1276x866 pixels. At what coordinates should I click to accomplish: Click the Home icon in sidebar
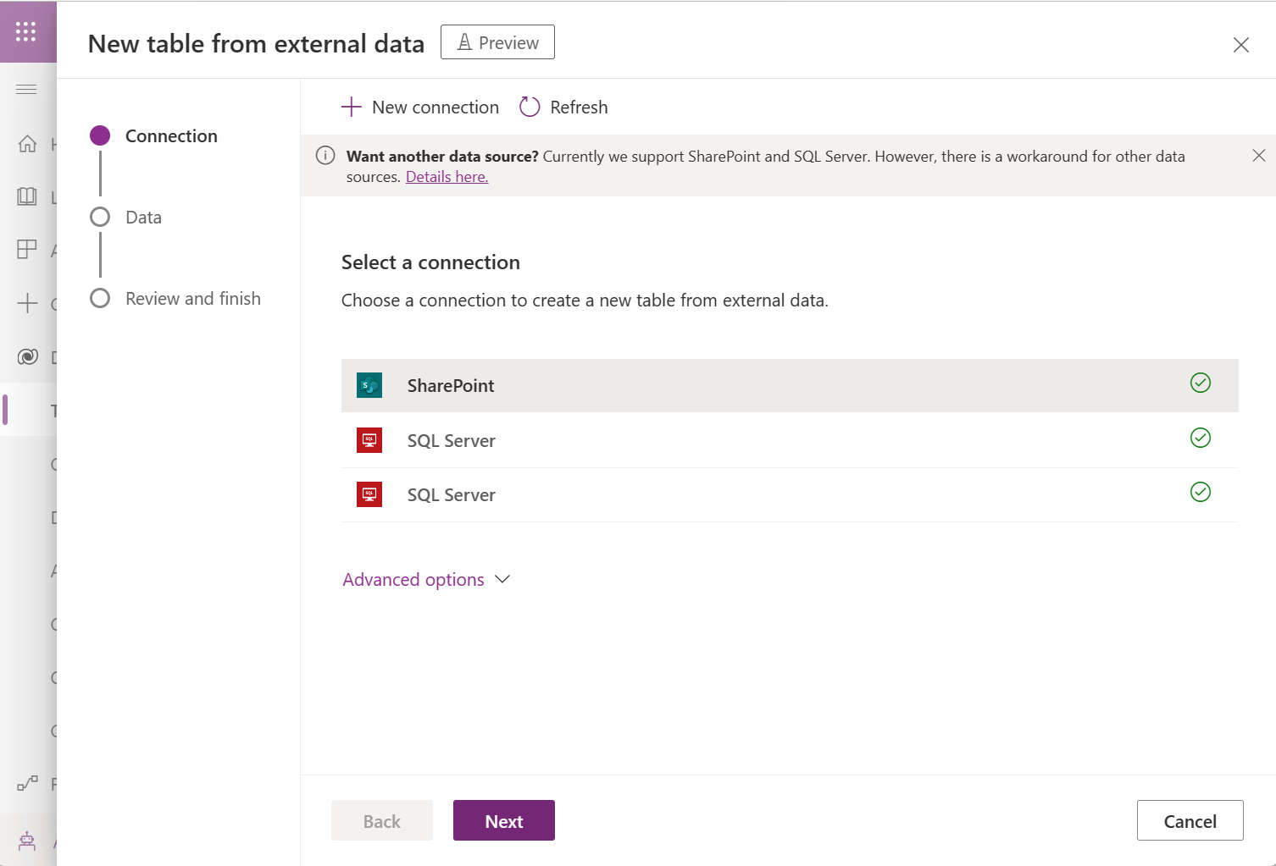27,144
